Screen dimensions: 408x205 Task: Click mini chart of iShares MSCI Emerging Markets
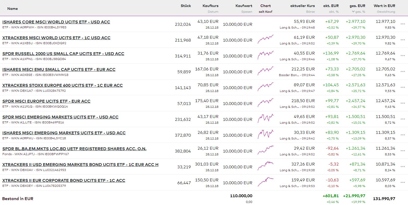266,134
